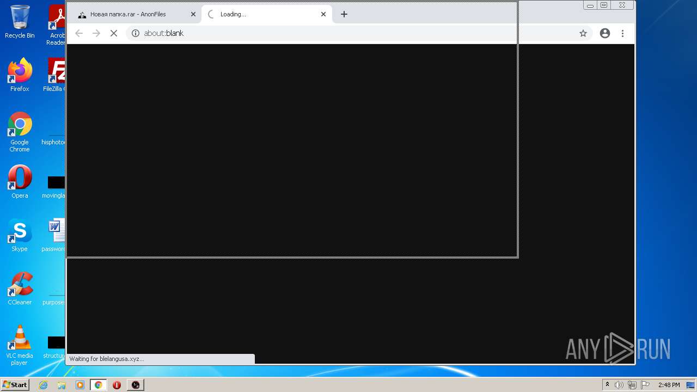The height and width of the screenshot is (392, 697).
Task: Open VLC media player shortcut
Action: tap(20, 345)
